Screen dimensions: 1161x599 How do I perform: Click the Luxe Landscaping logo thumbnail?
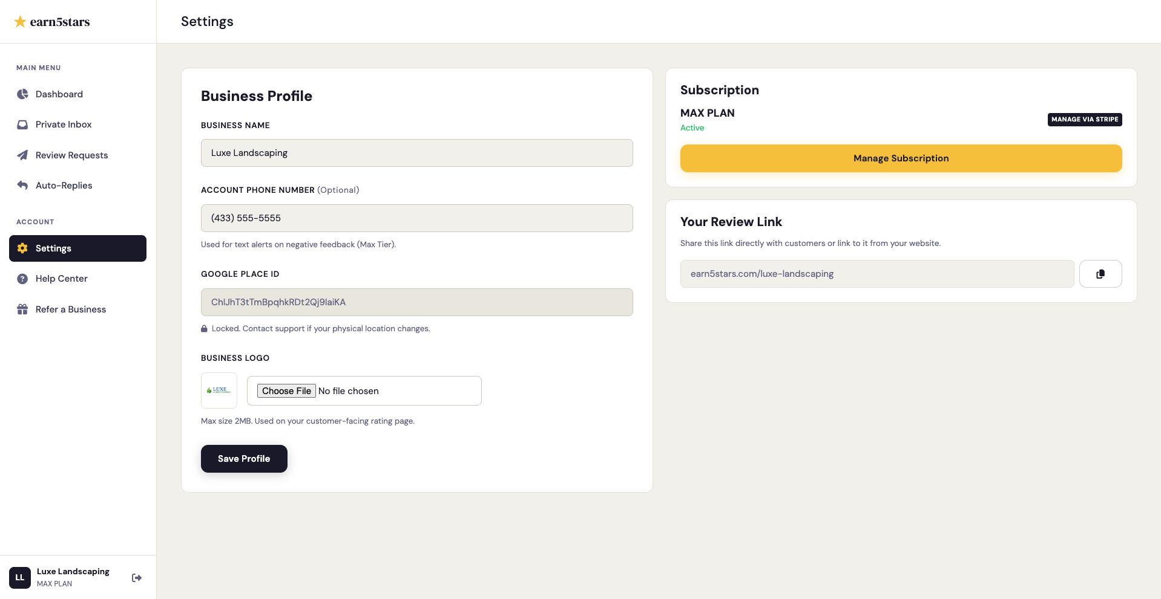pos(219,390)
